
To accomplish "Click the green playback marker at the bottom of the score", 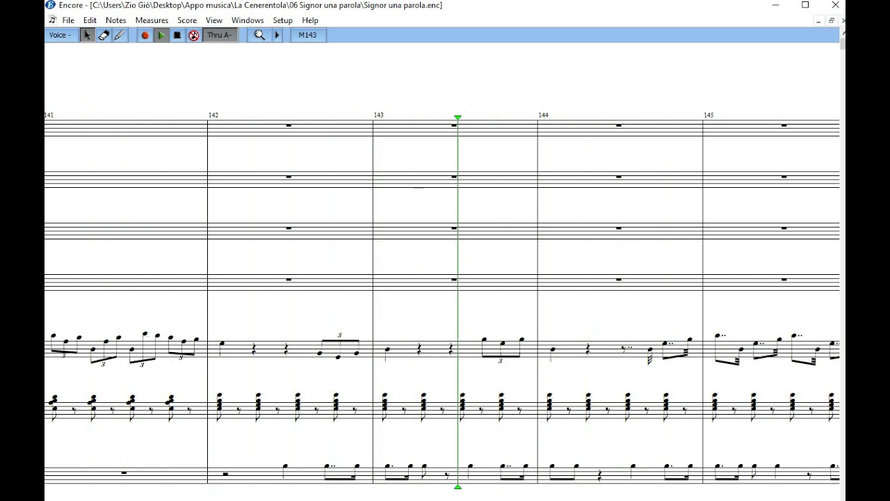I will [x=458, y=487].
